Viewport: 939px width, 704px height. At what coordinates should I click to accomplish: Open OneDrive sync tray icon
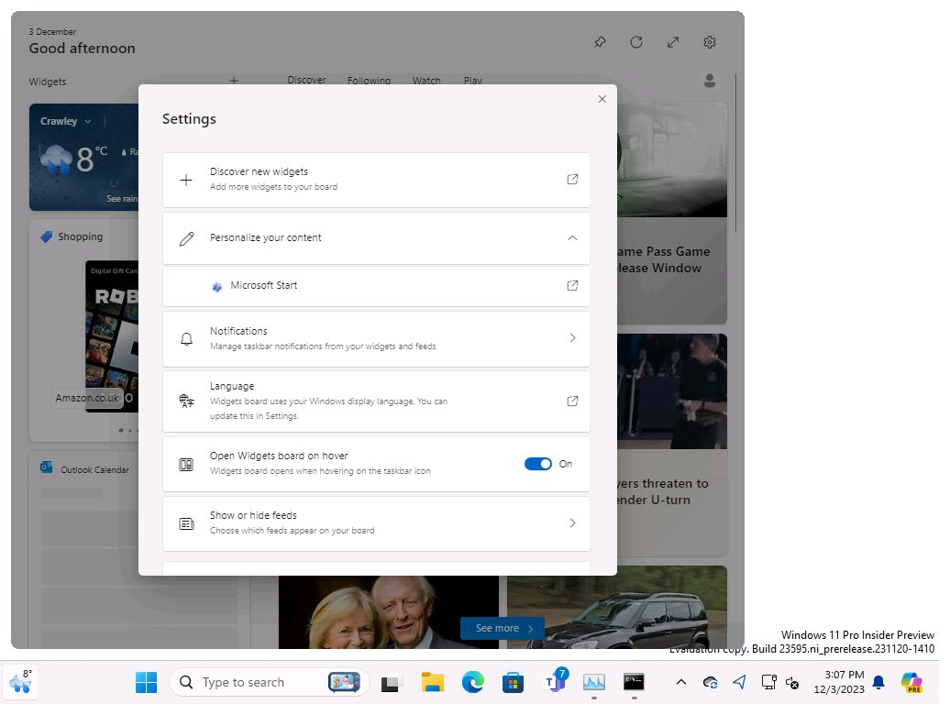tap(711, 682)
